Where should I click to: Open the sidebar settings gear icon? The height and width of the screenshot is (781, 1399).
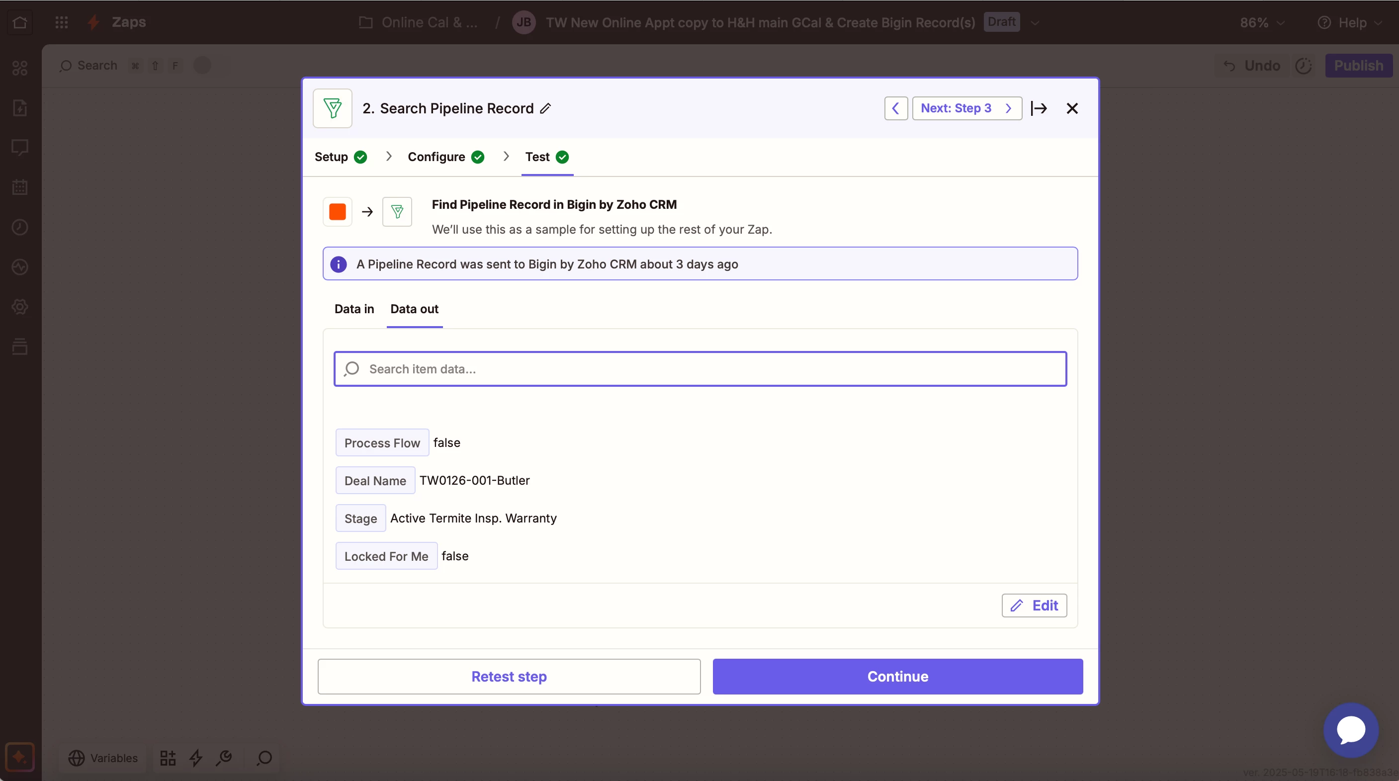pos(20,306)
